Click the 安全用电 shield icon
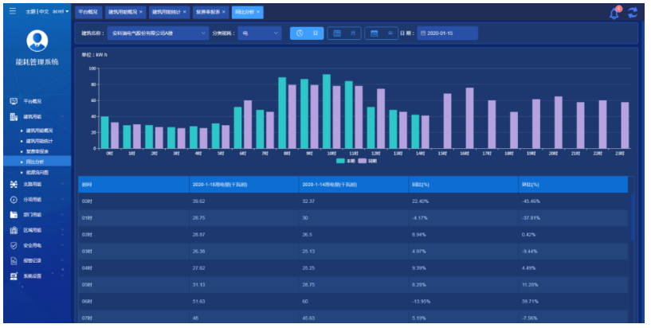 coord(14,245)
